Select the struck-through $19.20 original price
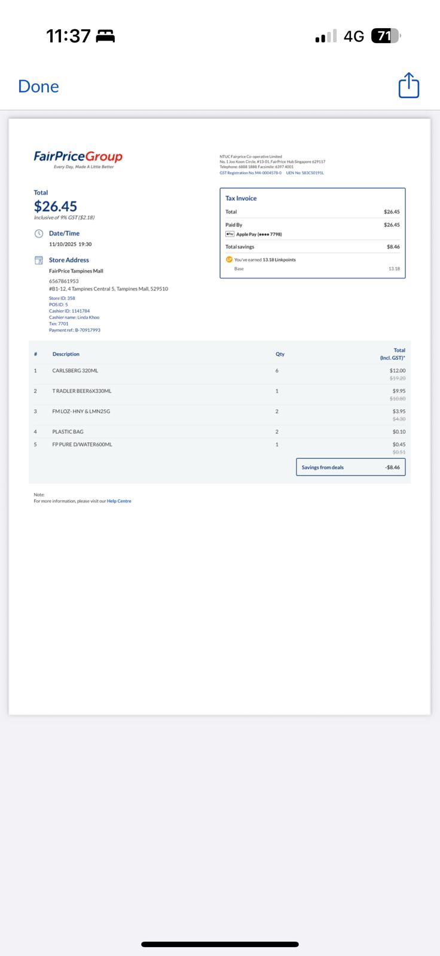 click(398, 378)
